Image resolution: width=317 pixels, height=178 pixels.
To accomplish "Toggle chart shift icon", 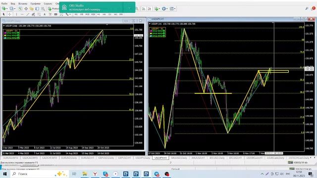I will coord(150,9).
